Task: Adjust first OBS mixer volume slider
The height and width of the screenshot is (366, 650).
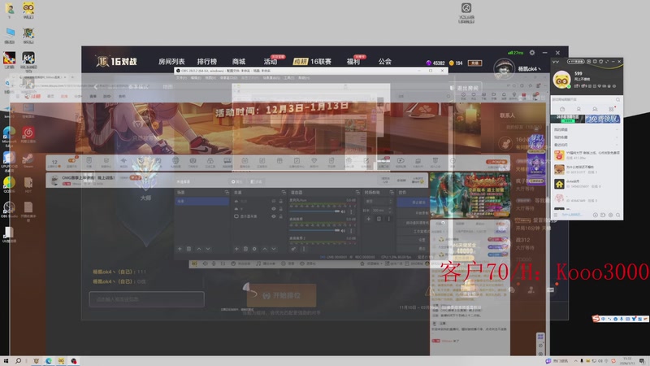Action: tap(314, 211)
